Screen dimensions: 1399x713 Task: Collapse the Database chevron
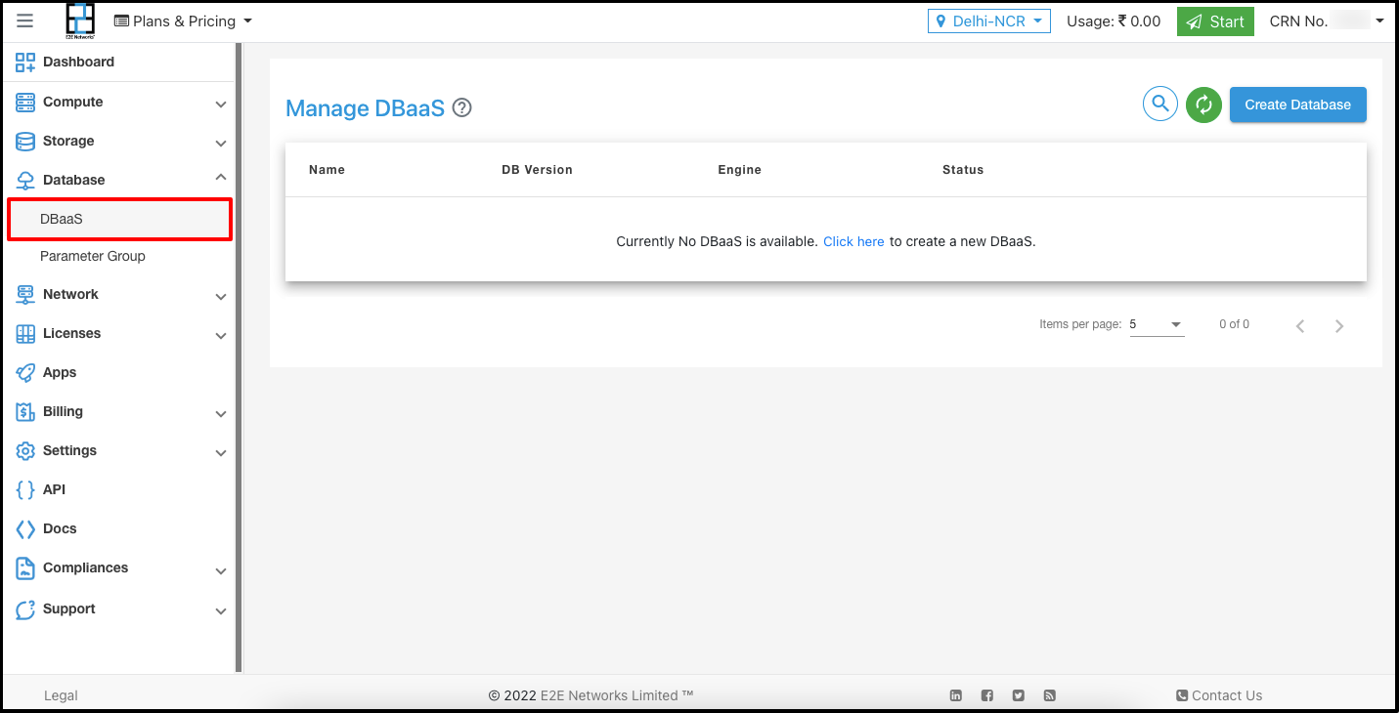click(221, 177)
